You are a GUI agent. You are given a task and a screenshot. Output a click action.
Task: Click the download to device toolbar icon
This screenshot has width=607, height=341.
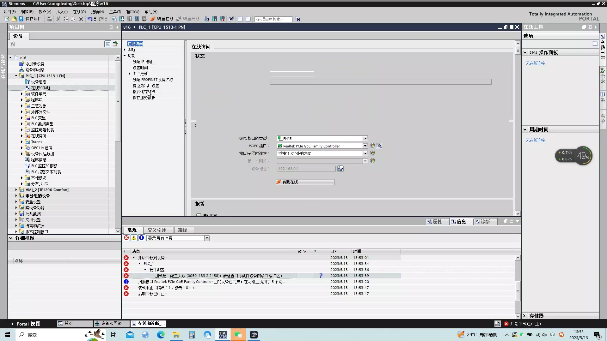(x=122, y=19)
